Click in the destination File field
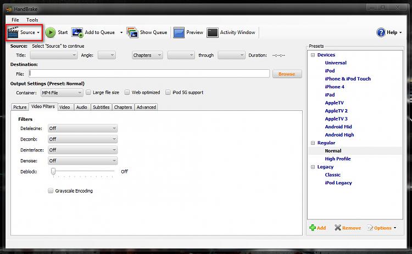Screen dimensions: 412x254 click(x=149, y=74)
